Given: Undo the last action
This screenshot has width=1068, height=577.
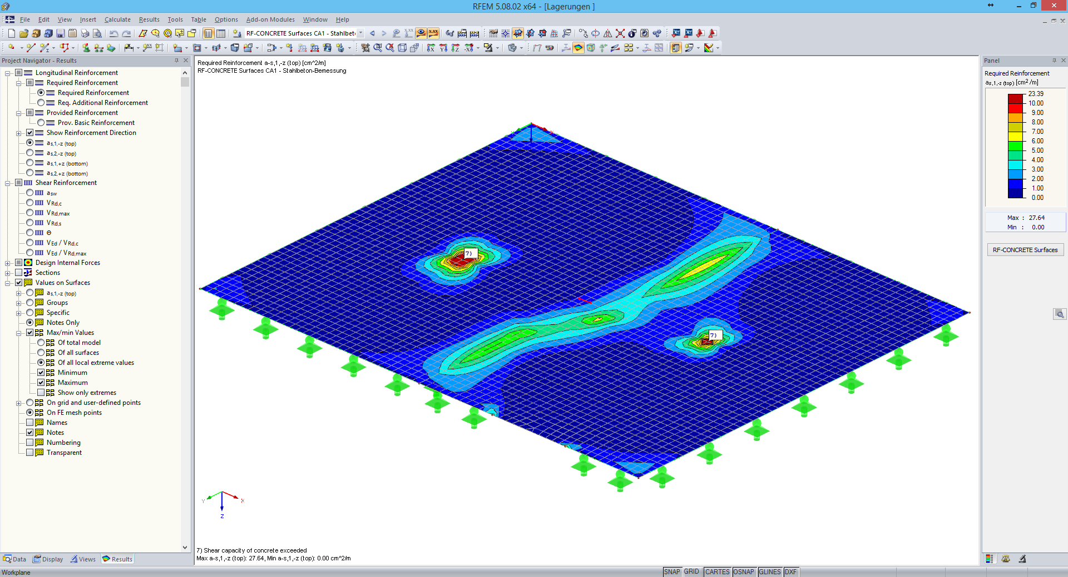Looking at the screenshot, I should pyautogui.click(x=114, y=33).
